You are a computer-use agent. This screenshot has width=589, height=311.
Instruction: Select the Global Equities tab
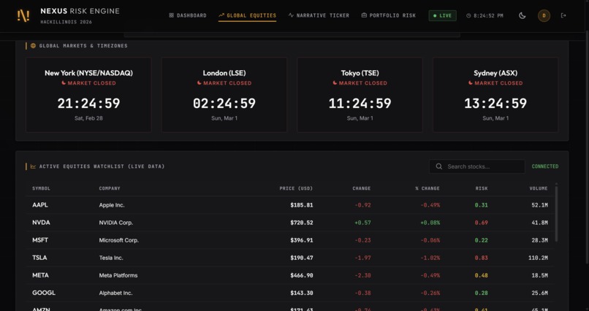(x=247, y=15)
